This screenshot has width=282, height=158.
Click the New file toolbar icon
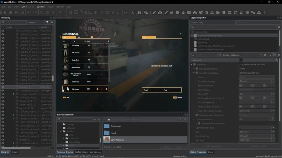pos(5,12)
